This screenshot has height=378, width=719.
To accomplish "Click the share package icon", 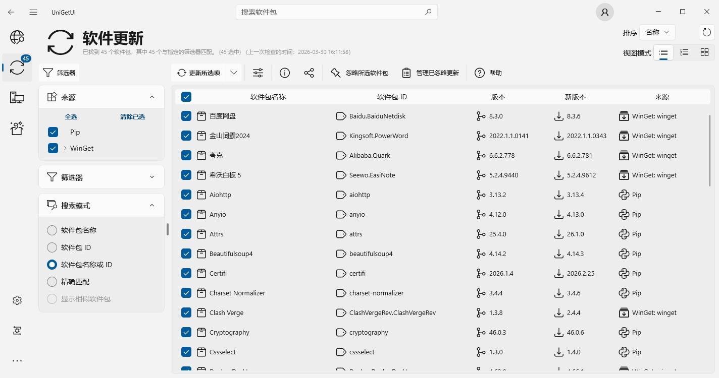I will pos(309,73).
